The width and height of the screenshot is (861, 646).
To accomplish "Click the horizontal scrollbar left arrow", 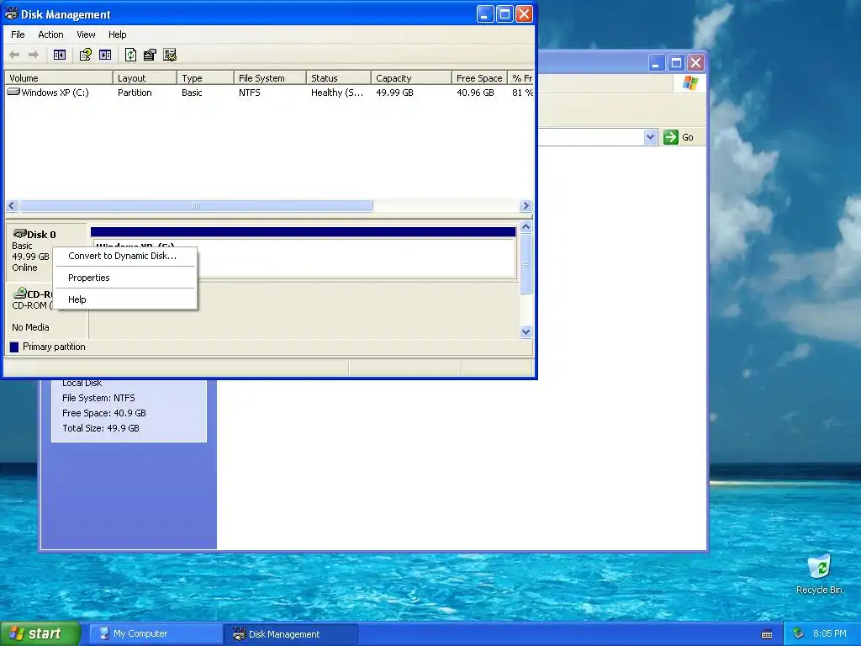I will click(x=12, y=206).
